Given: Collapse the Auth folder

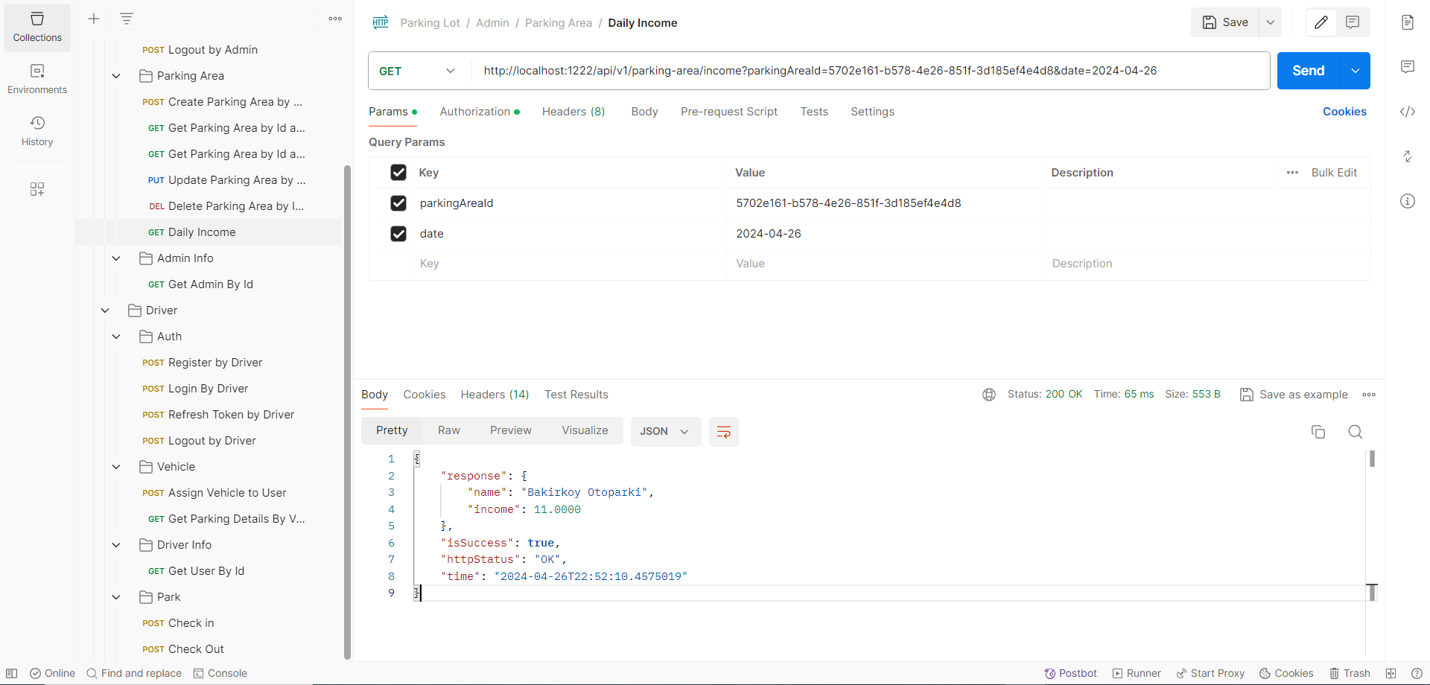Looking at the screenshot, I should (x=116, y=337).
